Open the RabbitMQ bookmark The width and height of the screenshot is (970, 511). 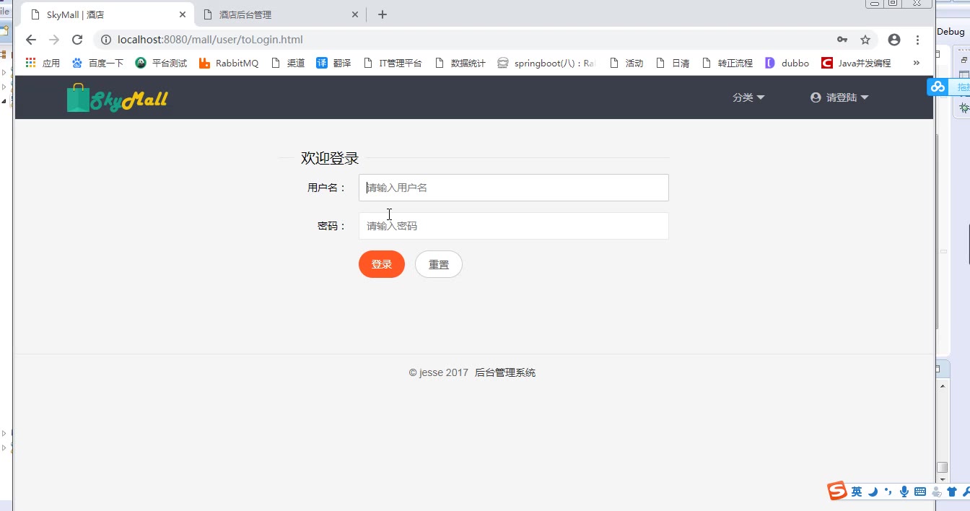pos(228,64)
